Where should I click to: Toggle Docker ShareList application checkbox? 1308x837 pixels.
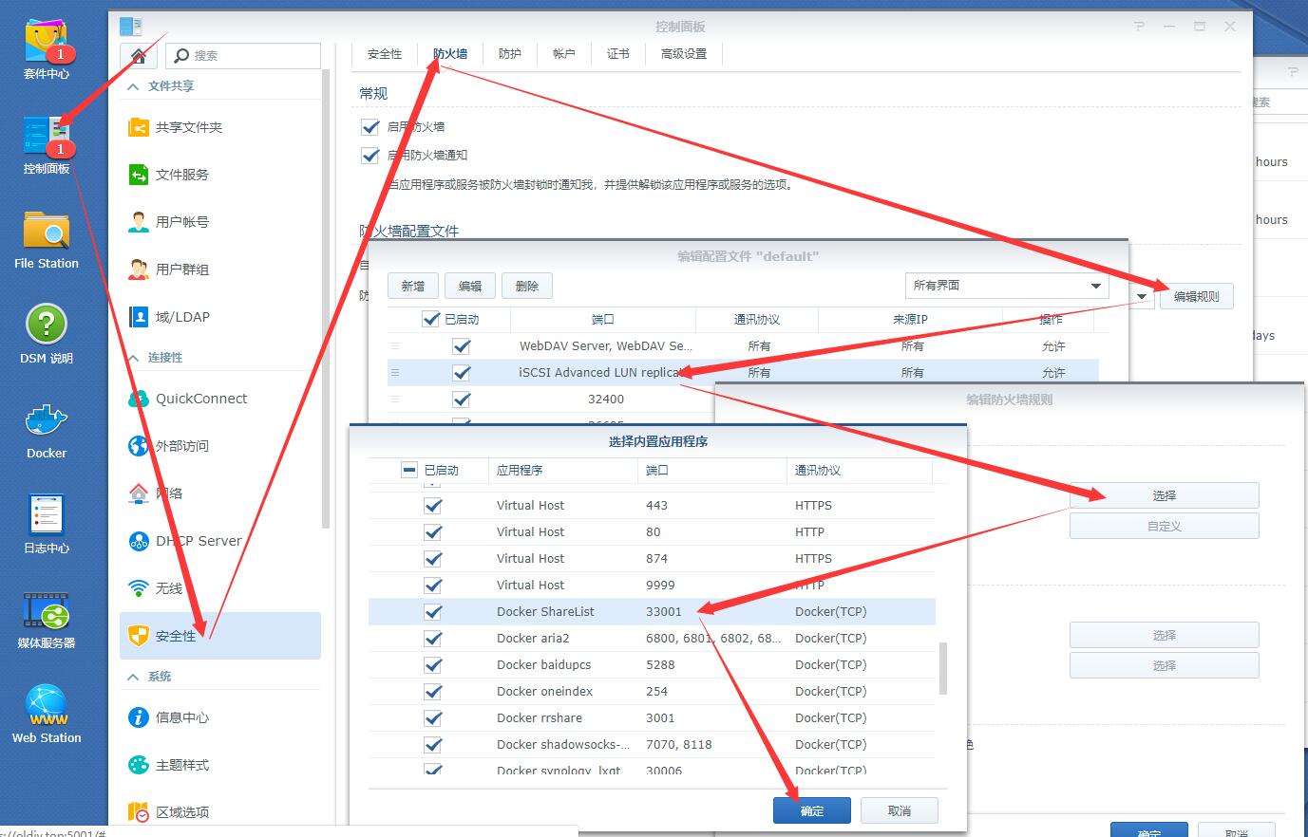point(433,612)
